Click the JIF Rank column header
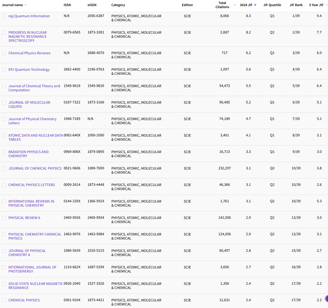Screen dimensions: 328x308 click(x=296, y=5)
